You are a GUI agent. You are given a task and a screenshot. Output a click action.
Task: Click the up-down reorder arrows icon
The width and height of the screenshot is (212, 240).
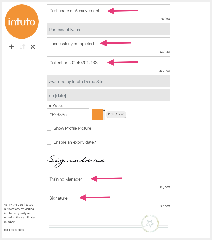point(22,47)
